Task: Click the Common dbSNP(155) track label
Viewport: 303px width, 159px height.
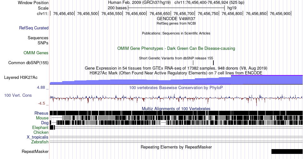Action: tap(28, 63)
